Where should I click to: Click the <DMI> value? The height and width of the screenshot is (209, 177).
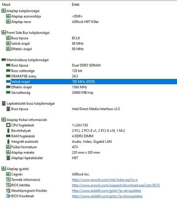pyautogui.click(x=77, y=16)
